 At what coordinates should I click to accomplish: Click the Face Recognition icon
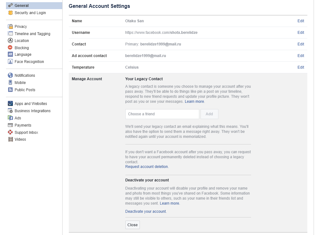tap(10, 62)
